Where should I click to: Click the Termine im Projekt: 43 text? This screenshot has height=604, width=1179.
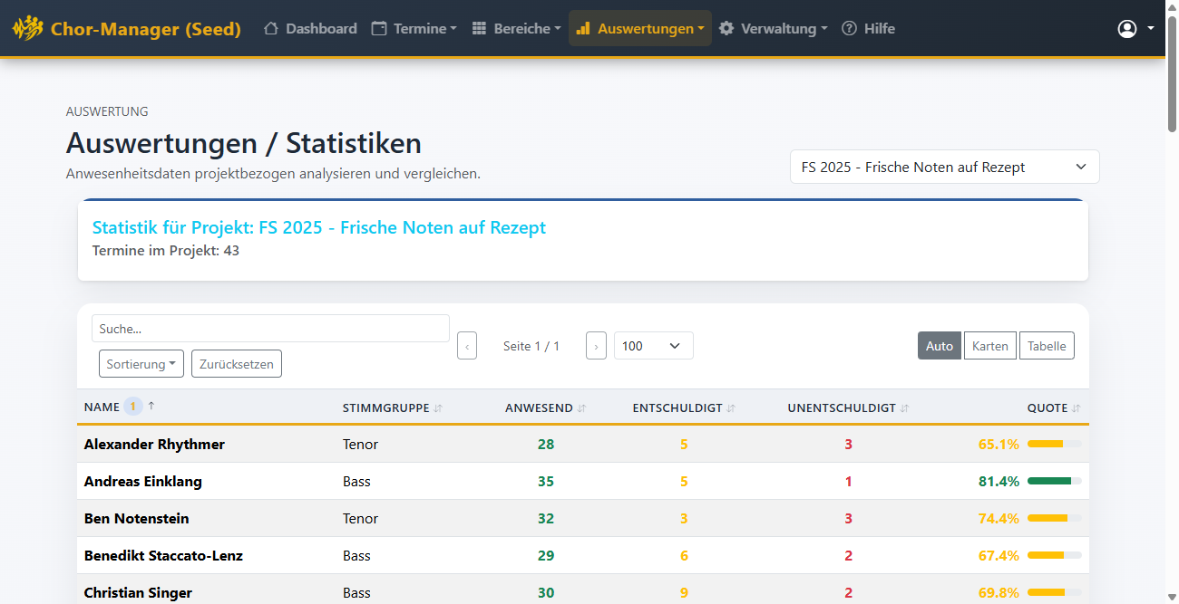point(166,251)
